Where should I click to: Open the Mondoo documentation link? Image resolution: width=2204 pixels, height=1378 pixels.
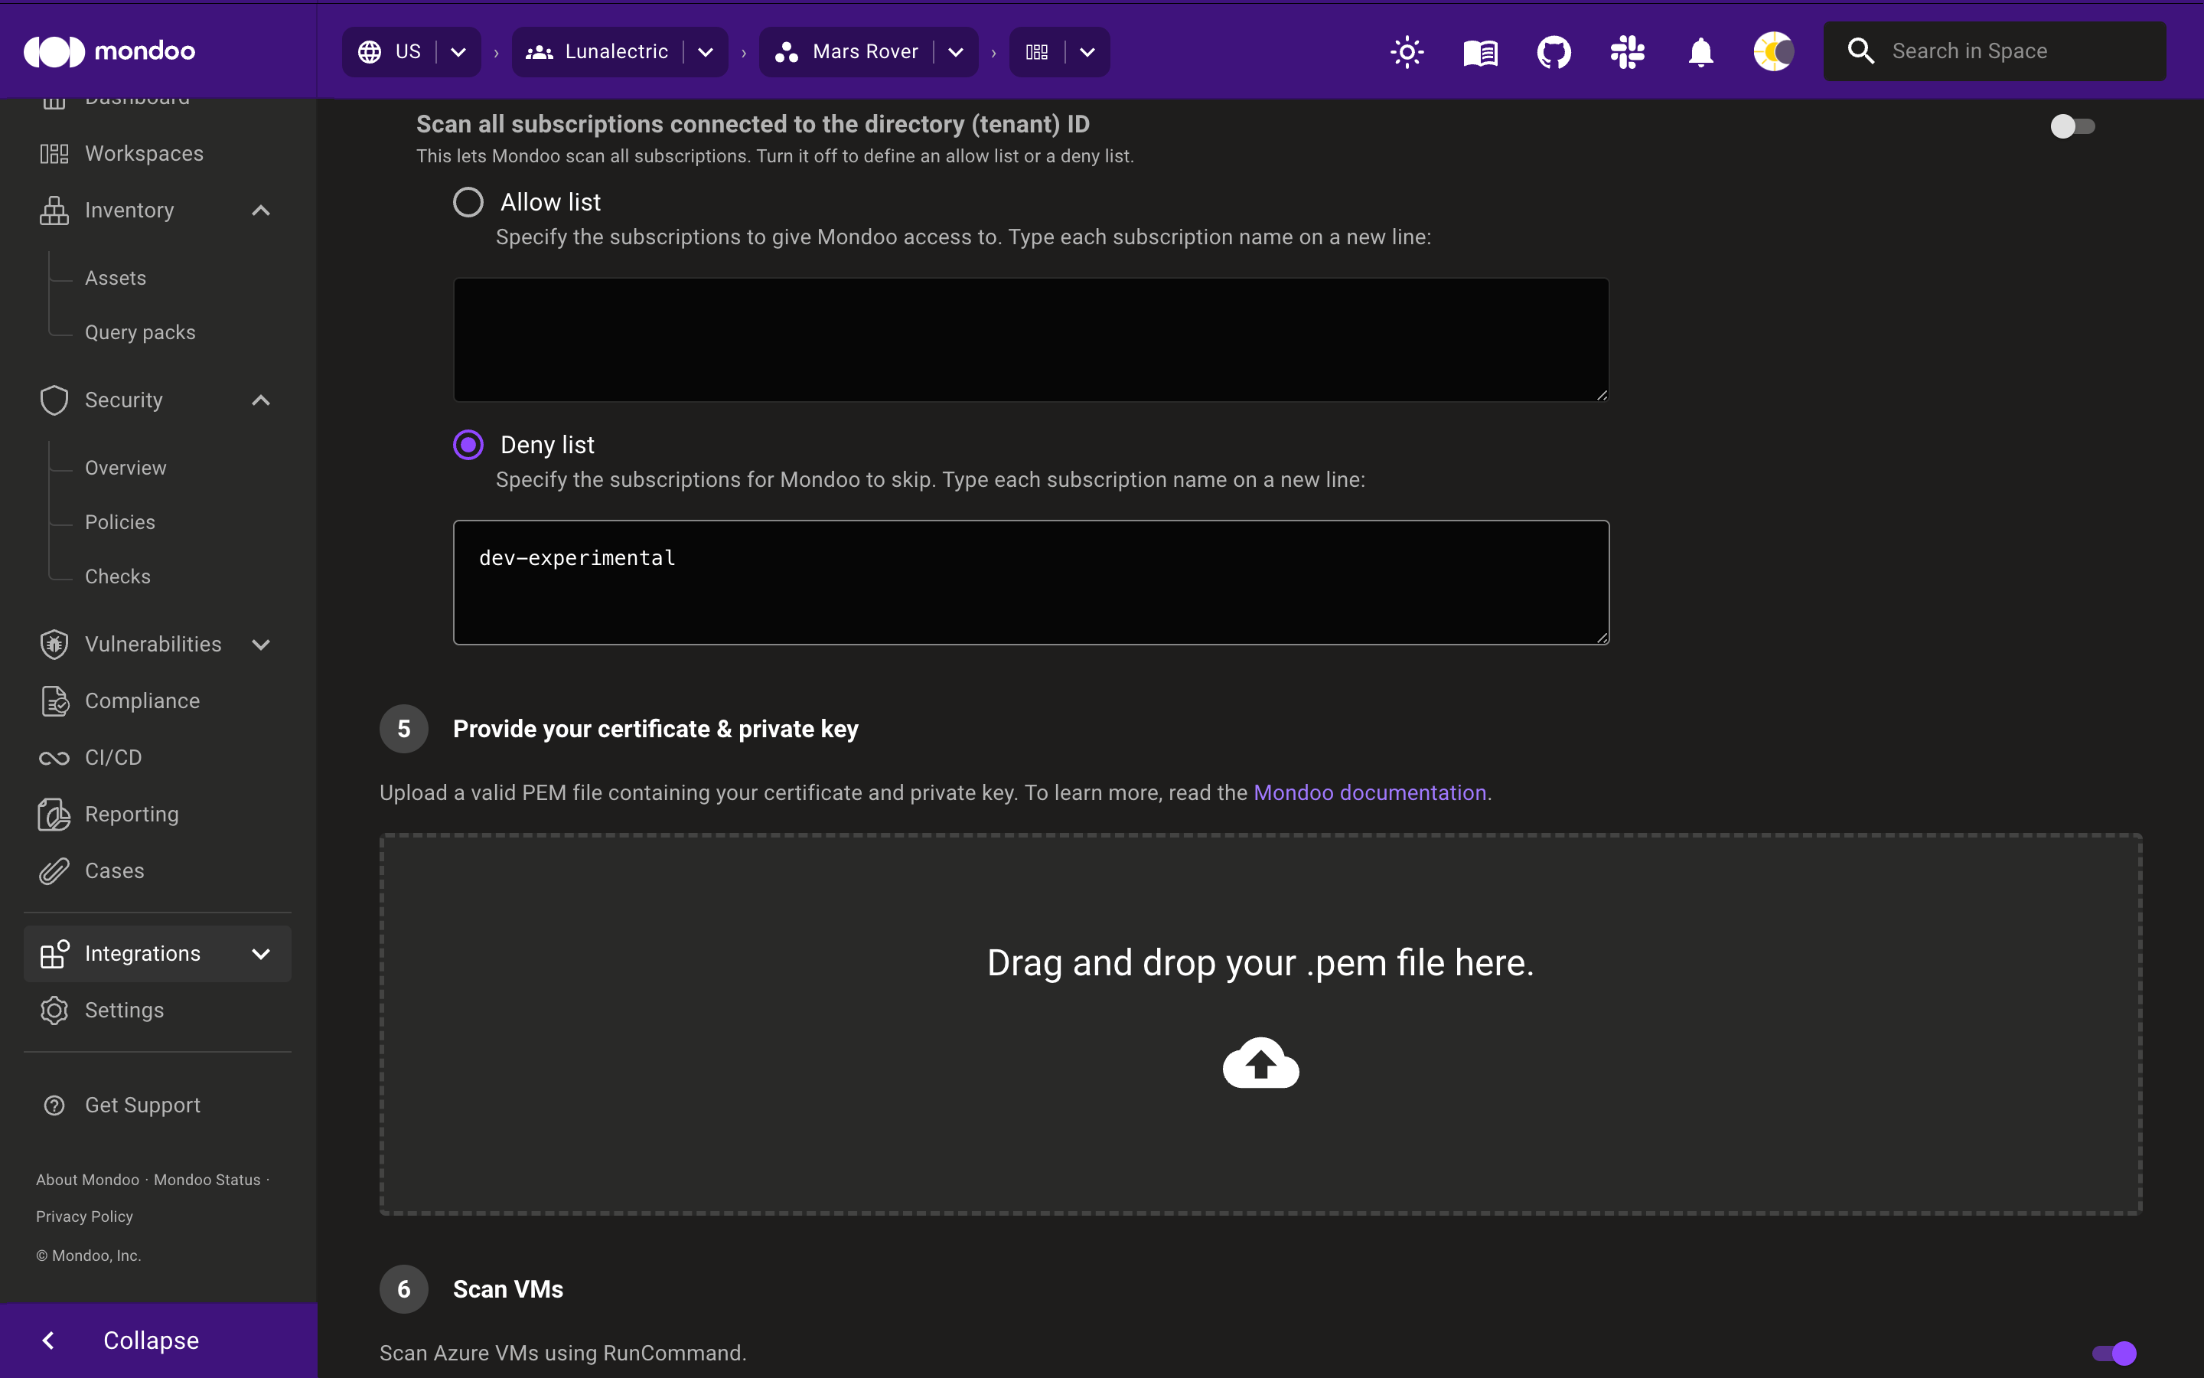click(1368, 792)
